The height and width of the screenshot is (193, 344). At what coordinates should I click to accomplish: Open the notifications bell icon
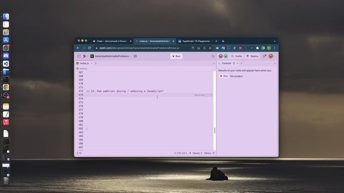pyautogui.click(x=264, y=56)
